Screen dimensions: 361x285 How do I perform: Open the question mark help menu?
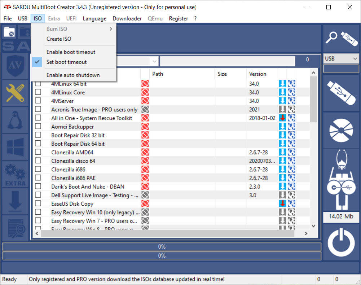pos(195,18)
